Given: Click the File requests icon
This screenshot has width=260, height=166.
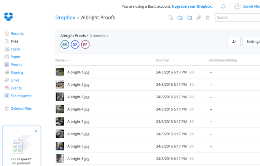Looking at the screenshot, I should (x=6, y=96).
